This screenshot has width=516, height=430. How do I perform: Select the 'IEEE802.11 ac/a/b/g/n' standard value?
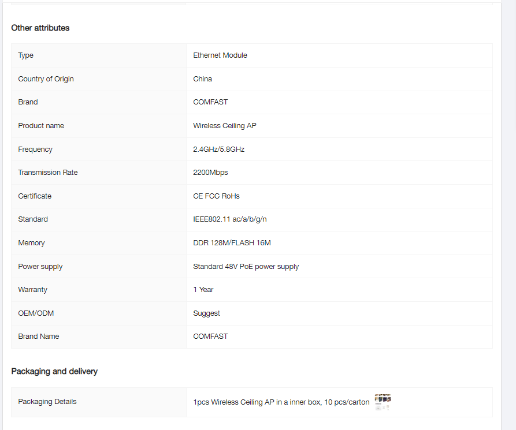coord(230,219)
